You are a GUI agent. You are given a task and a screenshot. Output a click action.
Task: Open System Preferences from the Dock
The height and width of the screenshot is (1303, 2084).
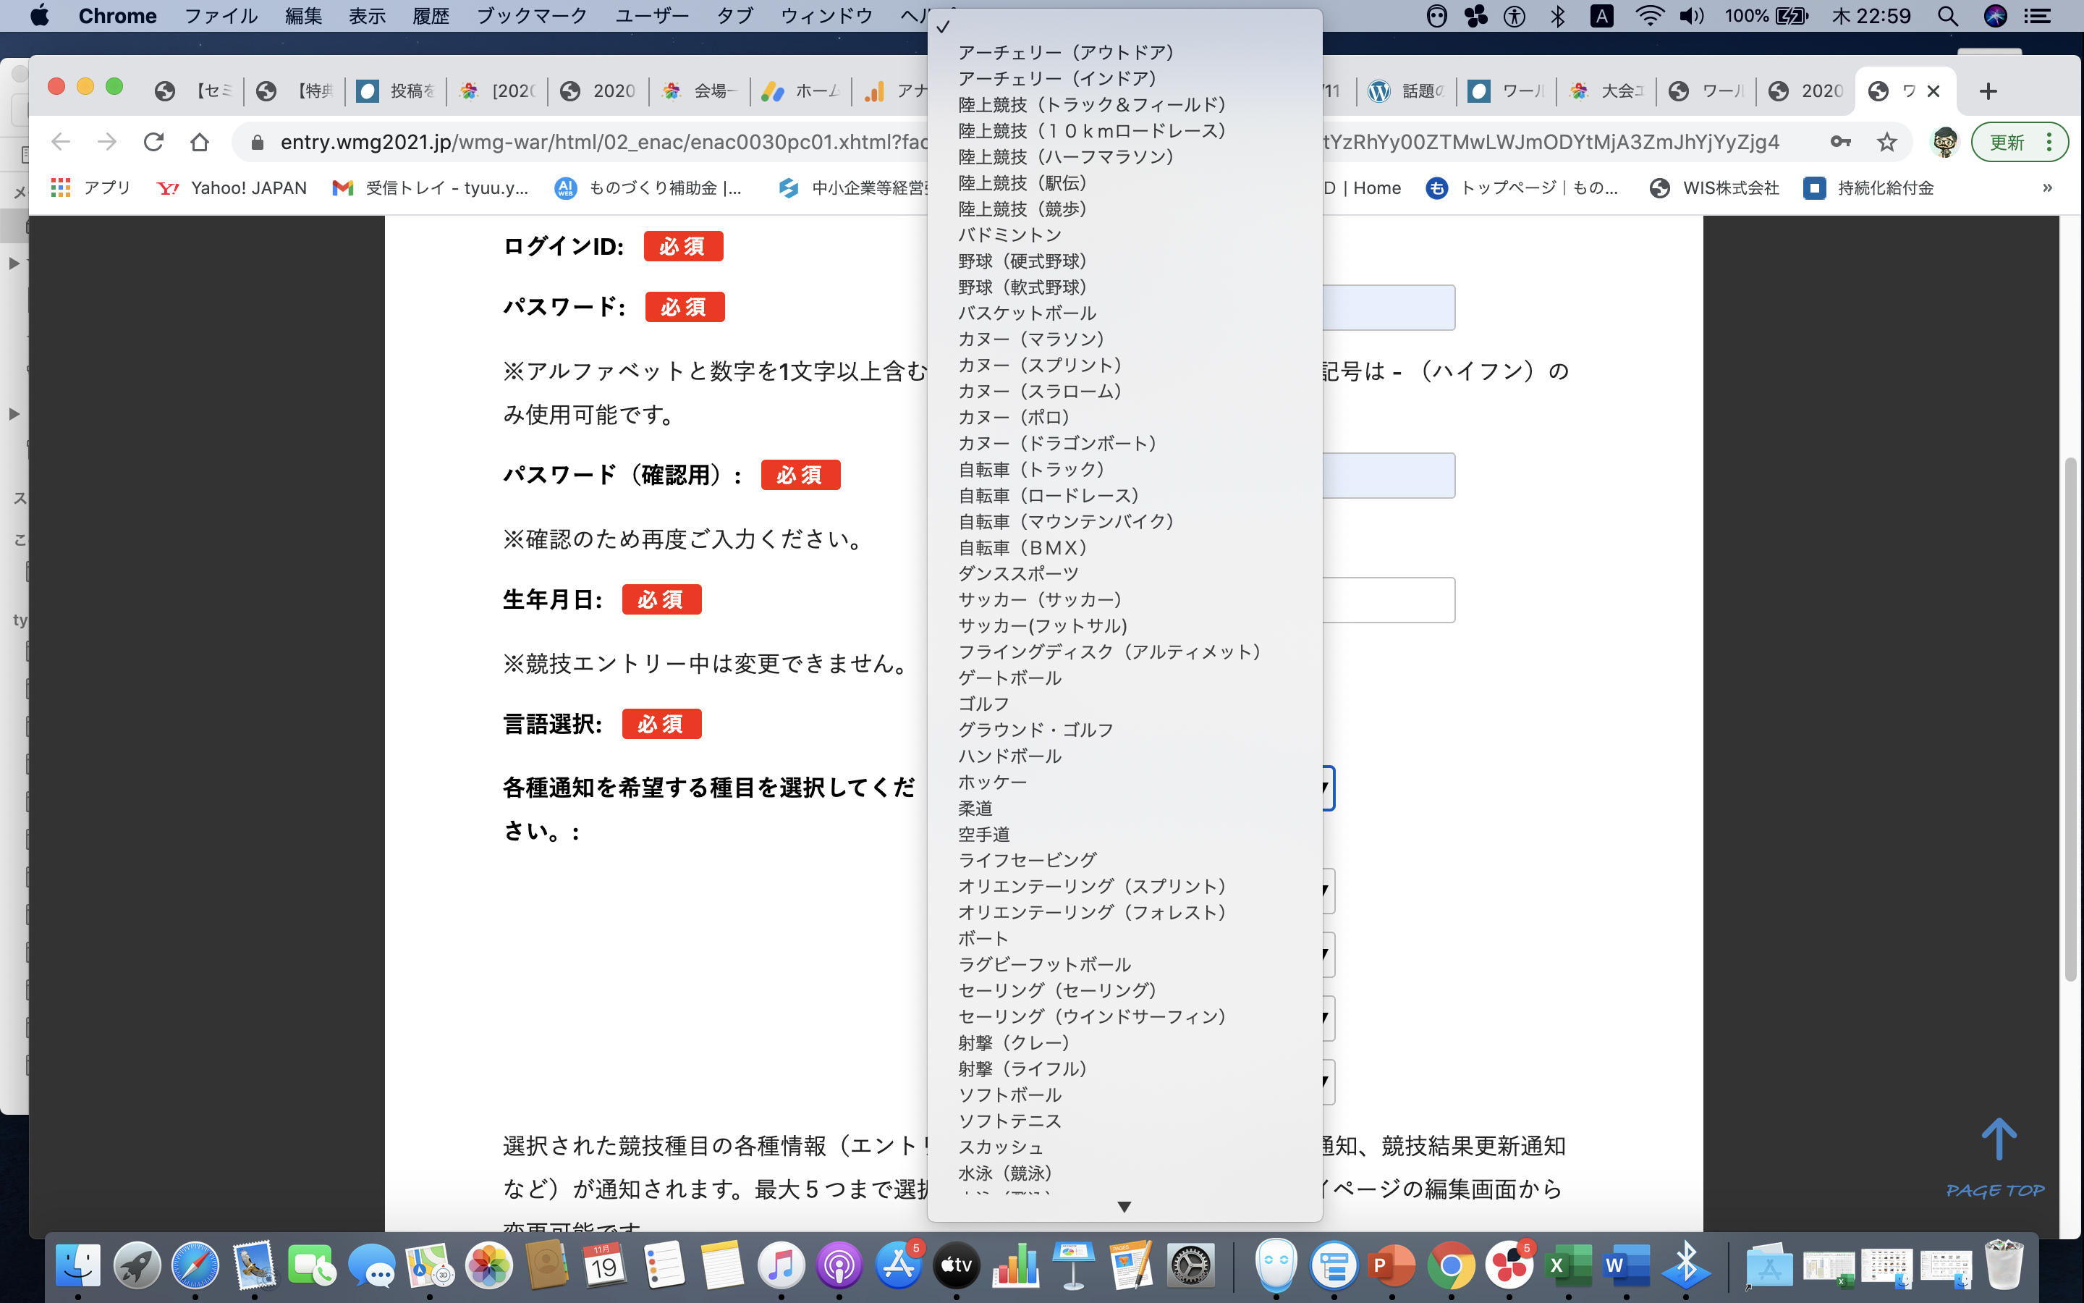point(1191,1265)
